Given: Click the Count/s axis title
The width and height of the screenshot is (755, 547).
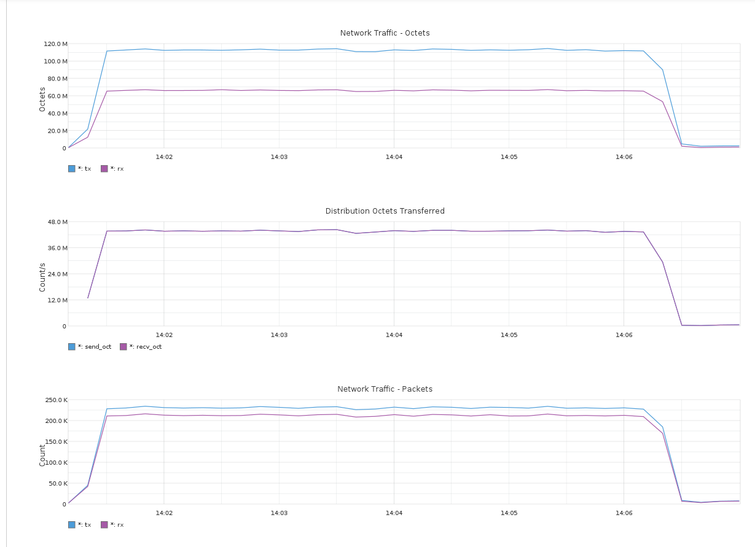Looking at the screenshot, I should click(x=42, y=277).
